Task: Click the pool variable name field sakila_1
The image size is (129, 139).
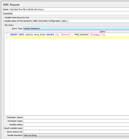Action: [x=95, y=21]
